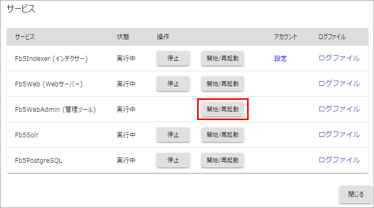Viewport: 374px width, 208px height.
Task: Start or restart the Fb5Solr service
Action: [x=223, y=135]
